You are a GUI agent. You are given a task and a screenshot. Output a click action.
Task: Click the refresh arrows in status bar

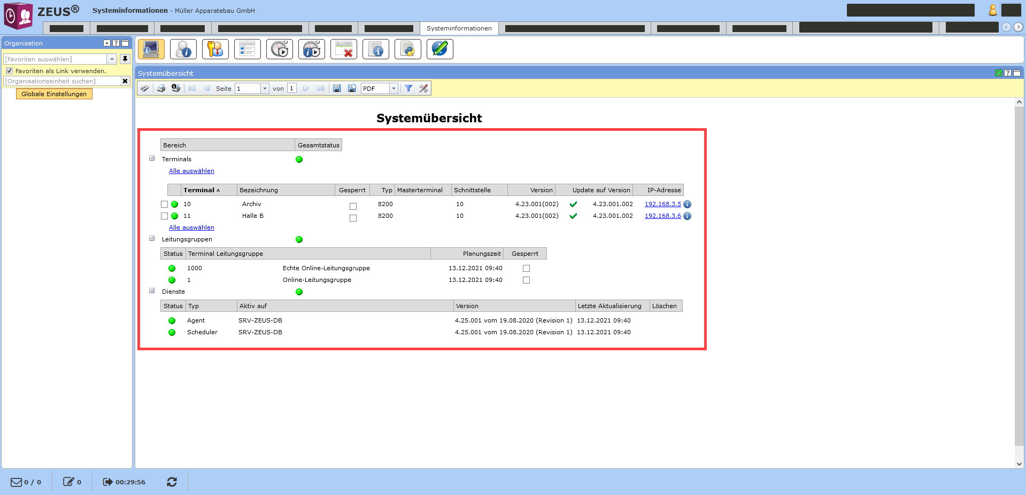click(x=172, y=482)
